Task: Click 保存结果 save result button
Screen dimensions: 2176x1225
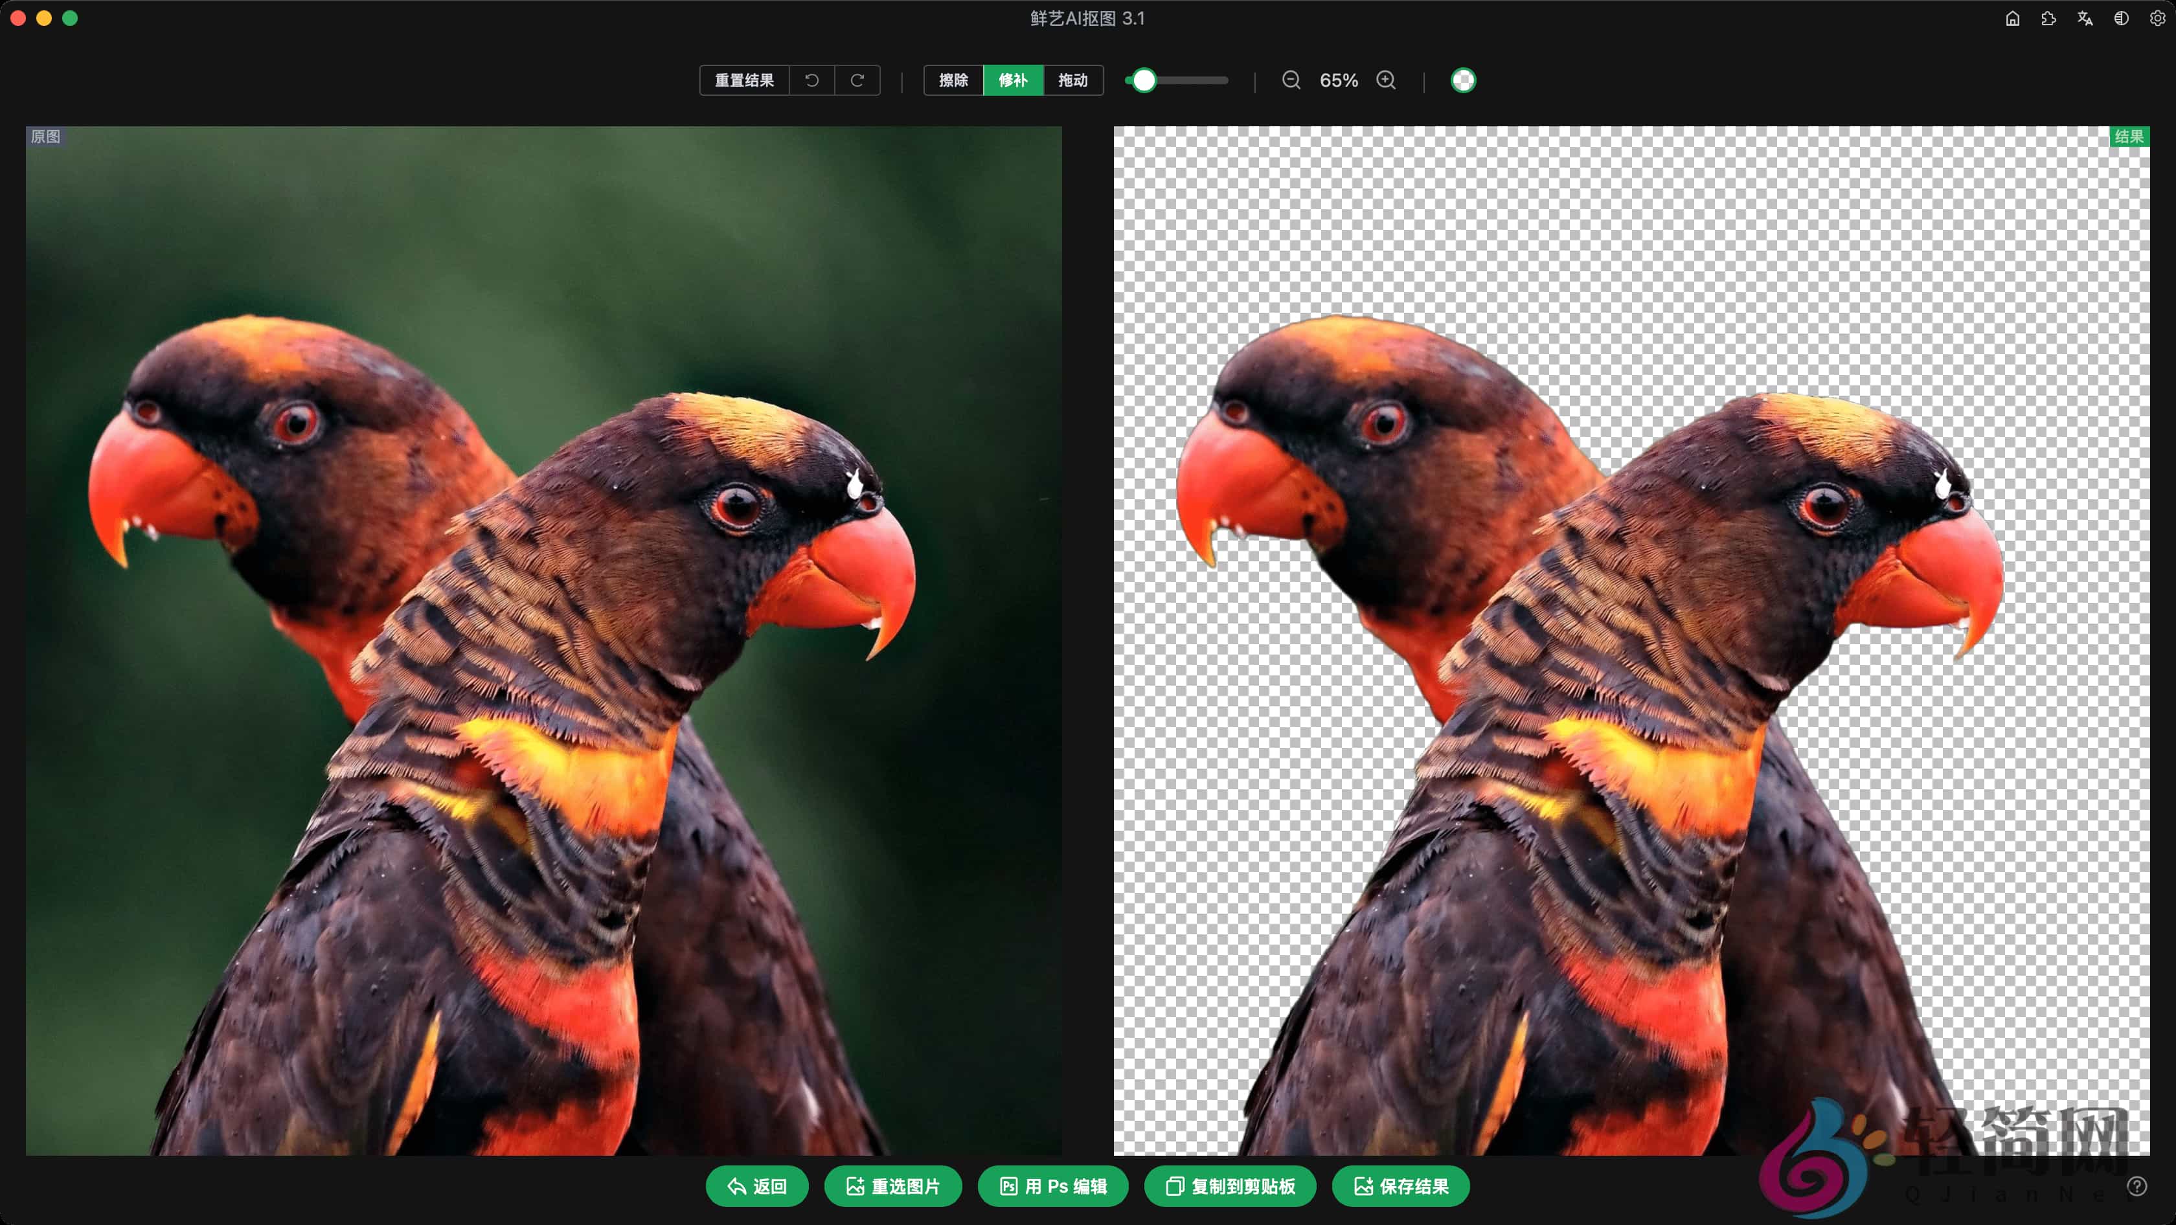Action: click(x=1401, y=1186)
